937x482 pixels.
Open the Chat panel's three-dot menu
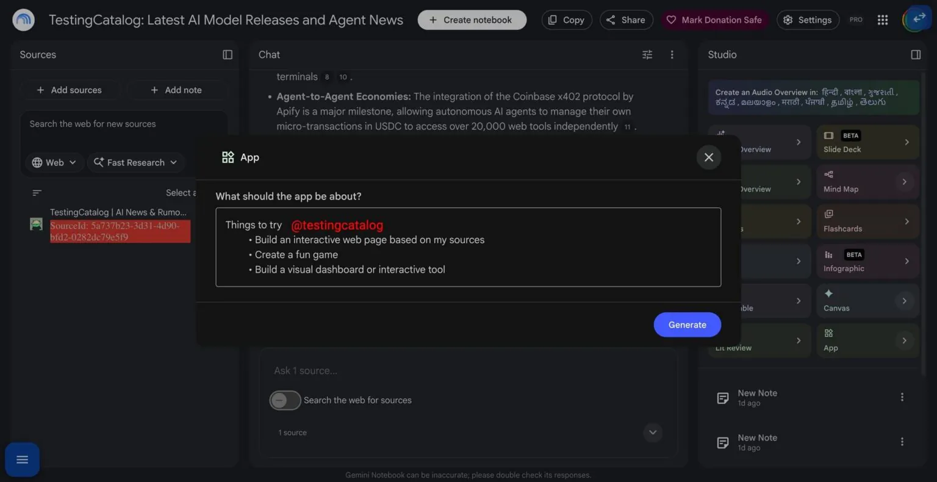pos(672,55)
